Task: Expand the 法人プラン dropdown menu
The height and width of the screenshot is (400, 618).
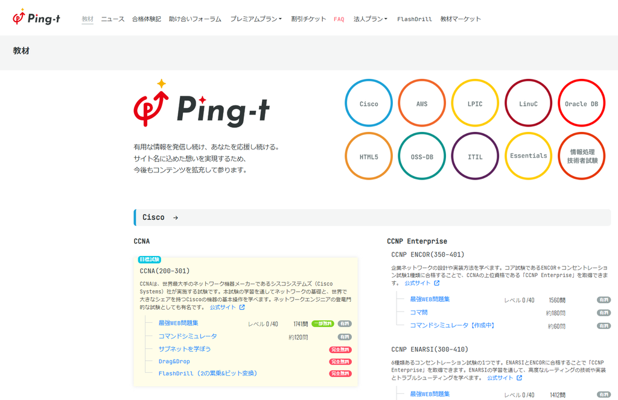Action: (370, 19)
